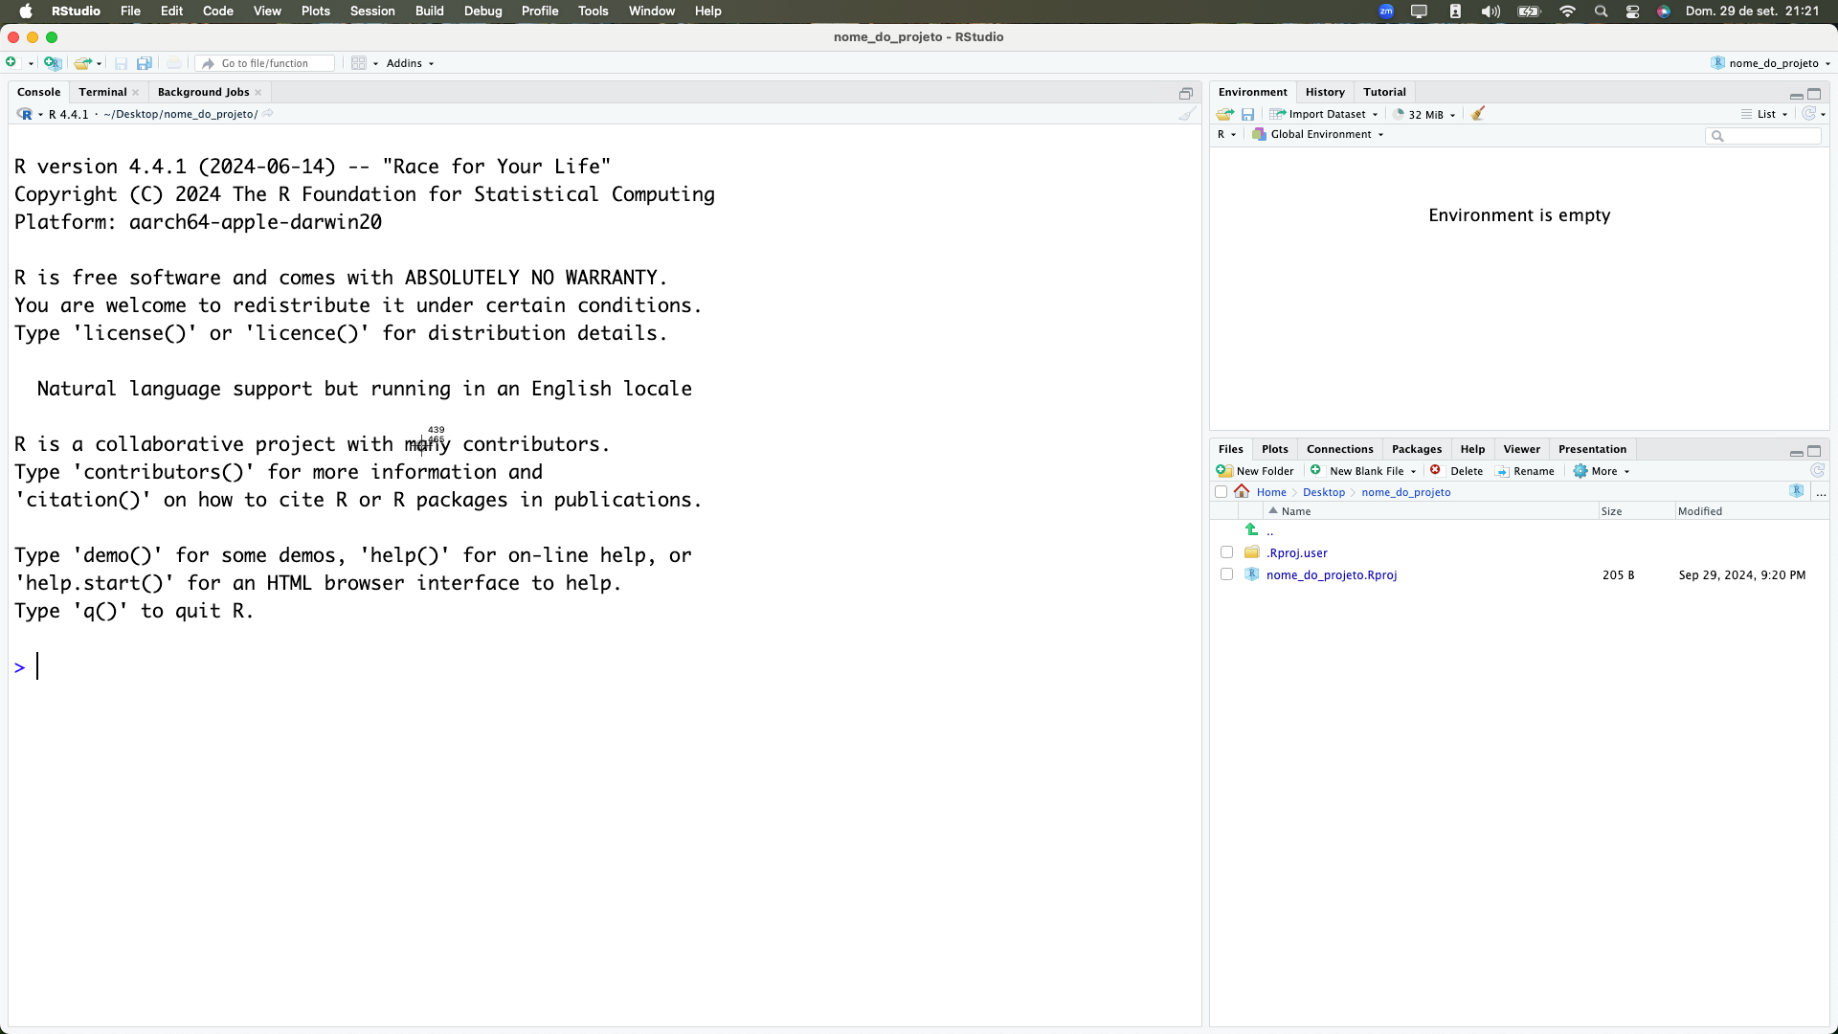Image resolution: width=1838 pixels, height=1034 pixels.
Task: Go up a directory with green arrow
Action: click(x=1251, y=529)
